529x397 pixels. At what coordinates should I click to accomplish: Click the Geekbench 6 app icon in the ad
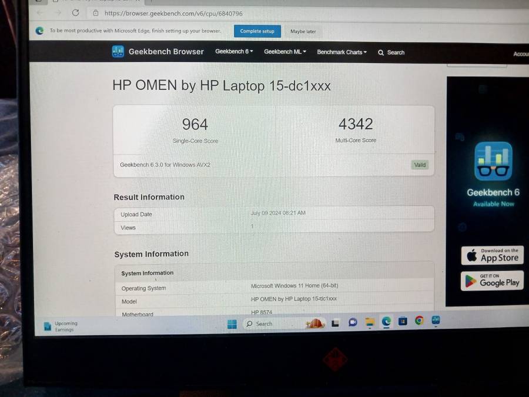pyautogui.click(x=493, y=161)
